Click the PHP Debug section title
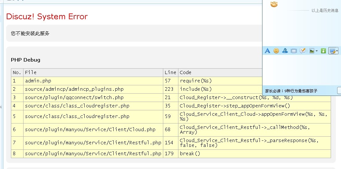Image resolution: width=341 pixels, height=169 pixels. (26, 60)
